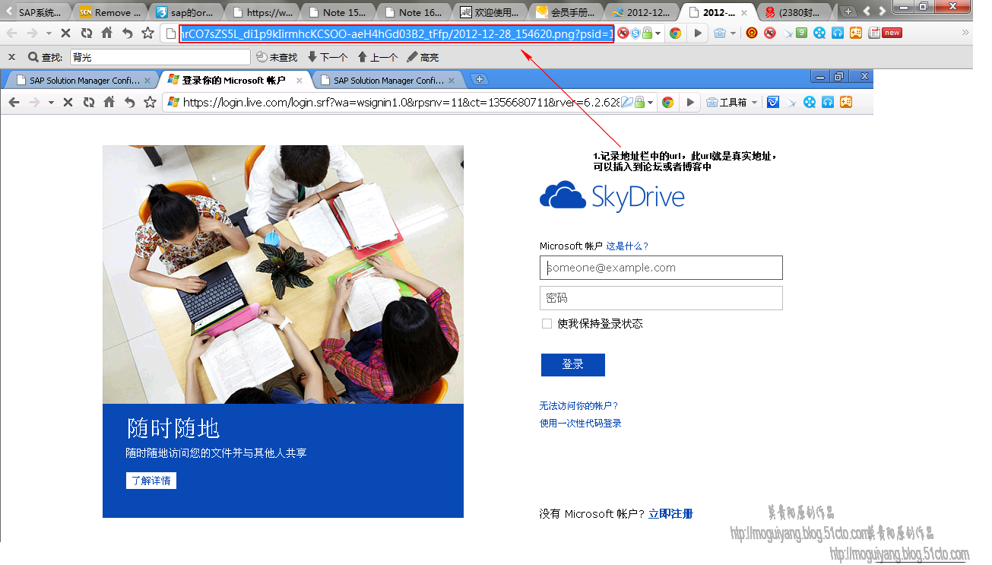The image size is (992, 565).
Task: Click the 下一个 find-next button
Action: 328,57
